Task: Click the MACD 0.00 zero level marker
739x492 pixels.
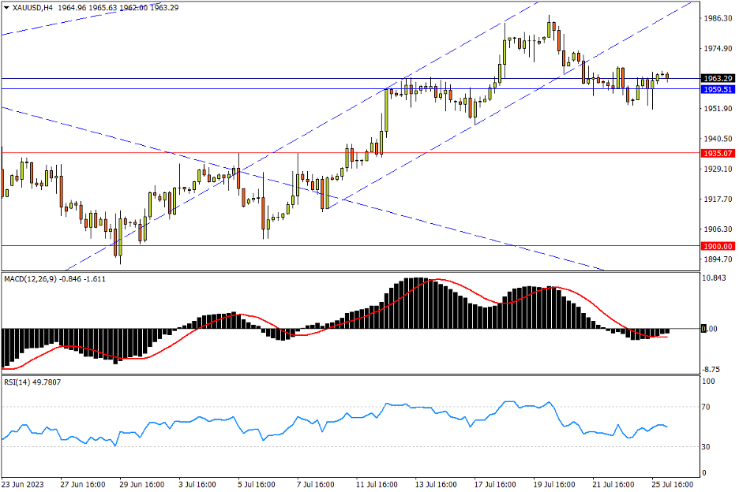Action: coord(711,329)
